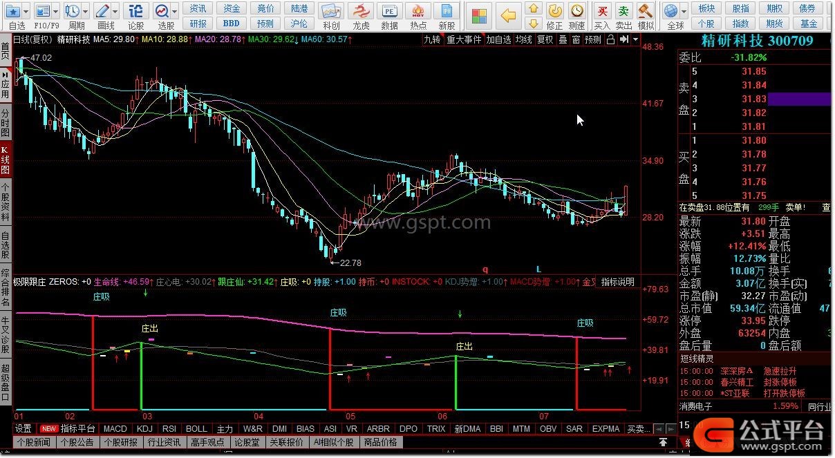The width and height of the screenshot is (835, 458).
Task: Open the 牛叉诊股 side tab
Action: pyautogui.click(x=6, y=336)
